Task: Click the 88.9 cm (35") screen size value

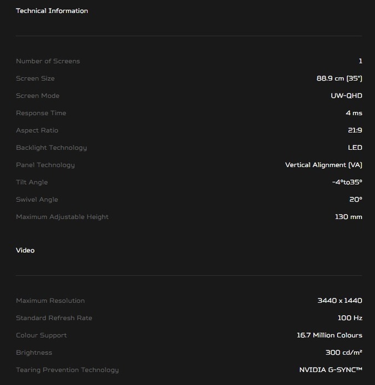Action: [x=339, y=78]
